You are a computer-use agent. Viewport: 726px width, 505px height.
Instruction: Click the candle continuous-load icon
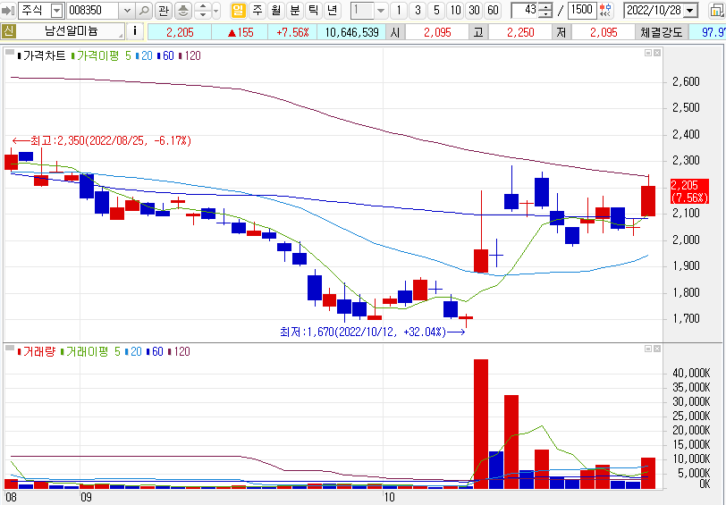point(604,10)
